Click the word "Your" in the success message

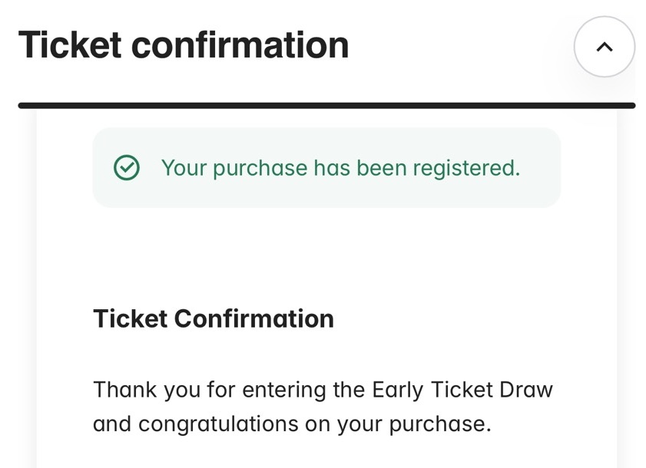(x=184, y=167)
